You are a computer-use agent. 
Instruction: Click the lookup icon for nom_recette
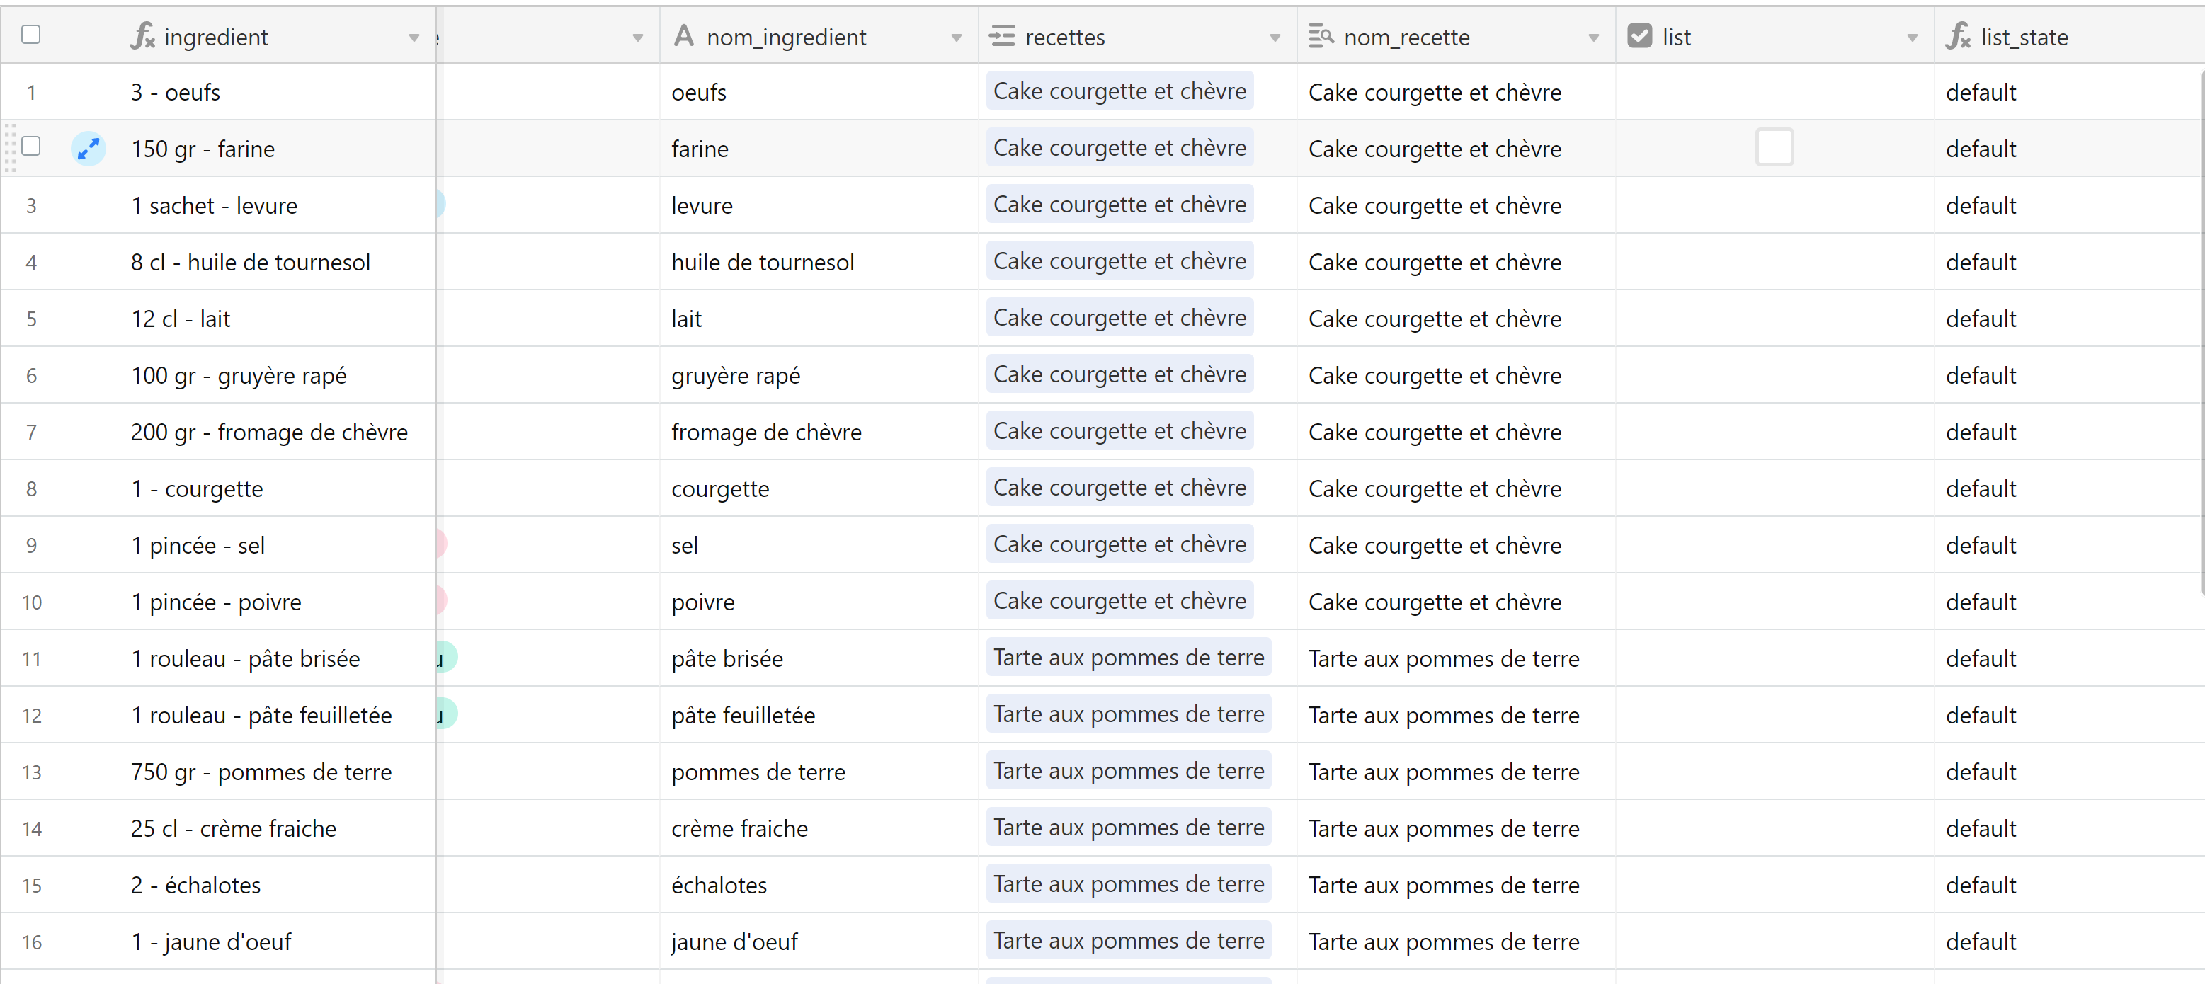coord(1321,36)
